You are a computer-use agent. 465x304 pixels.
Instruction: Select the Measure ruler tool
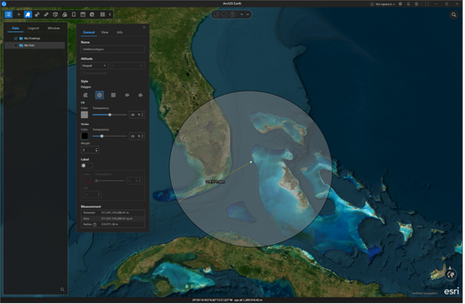(x=46, y=14)
